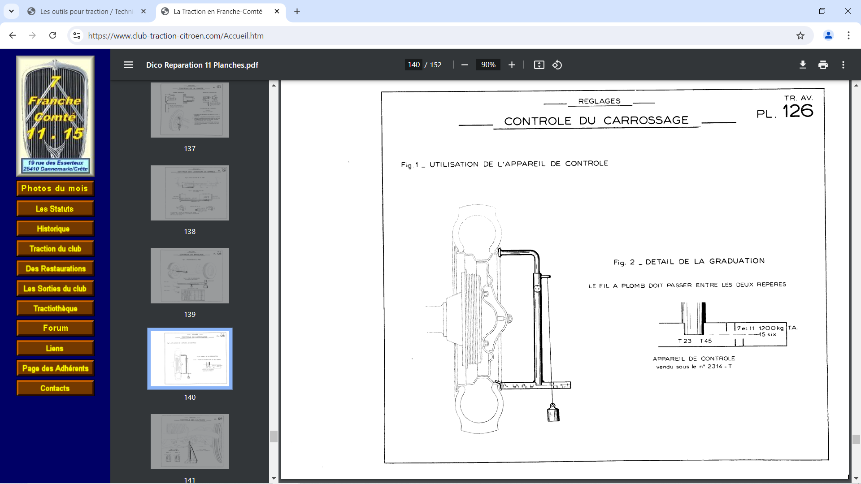The image size is (861, 484).
Task: Open 'Page des Adhérents'
Action: 55,368
